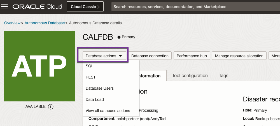
Task: Select View all database actions
Action: (108, 111)
